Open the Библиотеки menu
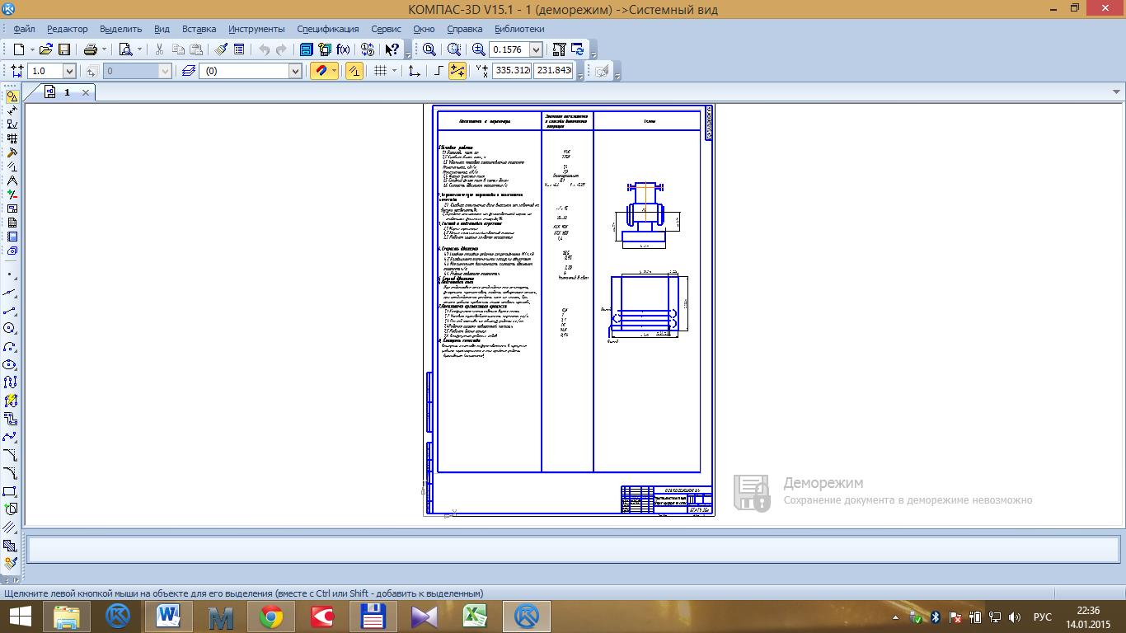This screenshot has height=633, width=1126. pos(519,29)
